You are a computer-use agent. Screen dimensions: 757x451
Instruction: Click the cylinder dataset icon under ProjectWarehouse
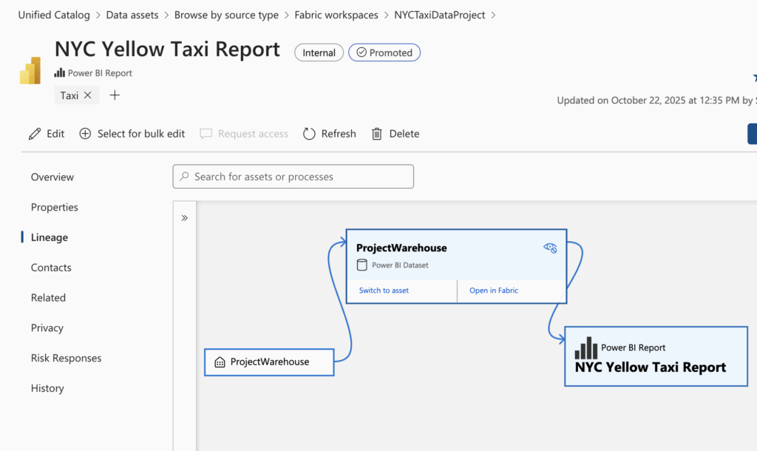[362, 265]
